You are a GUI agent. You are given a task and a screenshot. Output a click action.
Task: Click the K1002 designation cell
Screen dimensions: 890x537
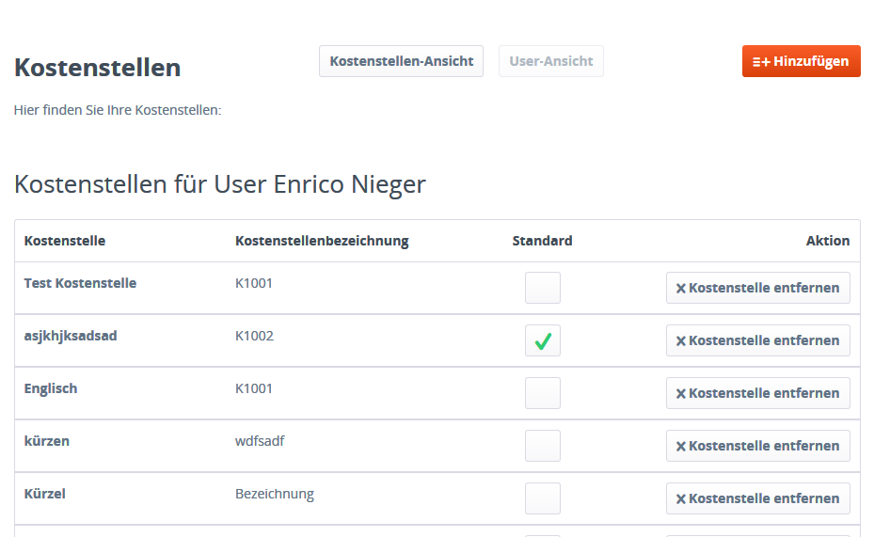[254, 336]
